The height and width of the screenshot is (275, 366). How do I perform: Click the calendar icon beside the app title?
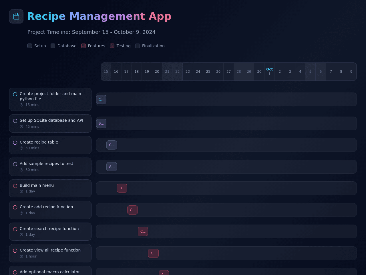pyautogui.click(x=16, y=16)
